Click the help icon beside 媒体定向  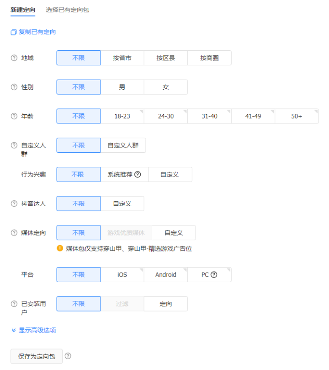click(x=14, y=233)
